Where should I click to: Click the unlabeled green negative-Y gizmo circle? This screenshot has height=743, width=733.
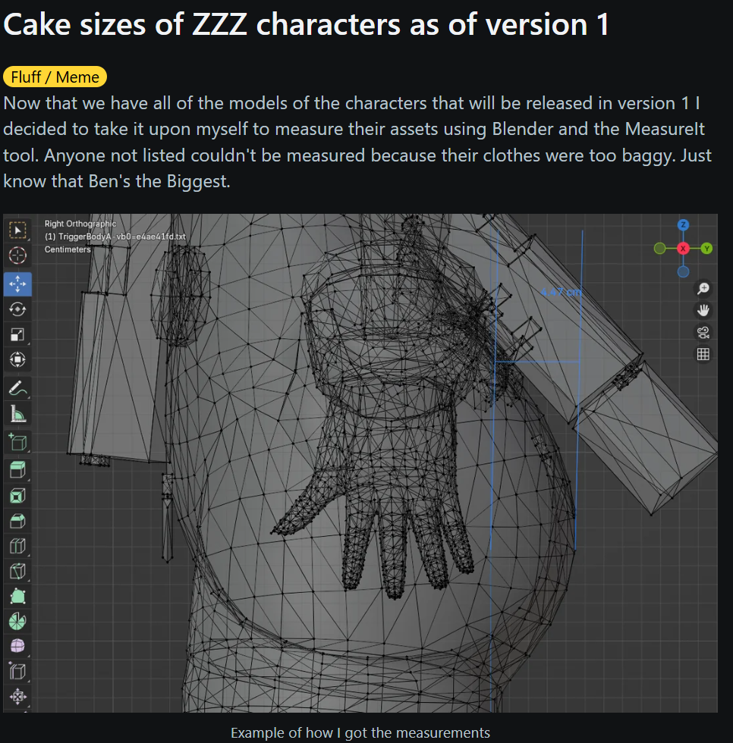(659, 249)
